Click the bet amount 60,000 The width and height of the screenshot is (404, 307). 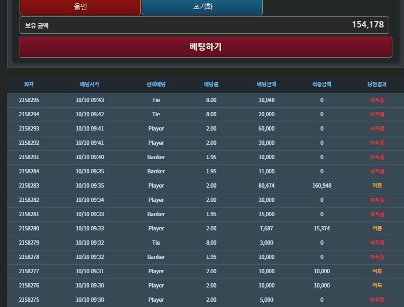click(267, 128)
